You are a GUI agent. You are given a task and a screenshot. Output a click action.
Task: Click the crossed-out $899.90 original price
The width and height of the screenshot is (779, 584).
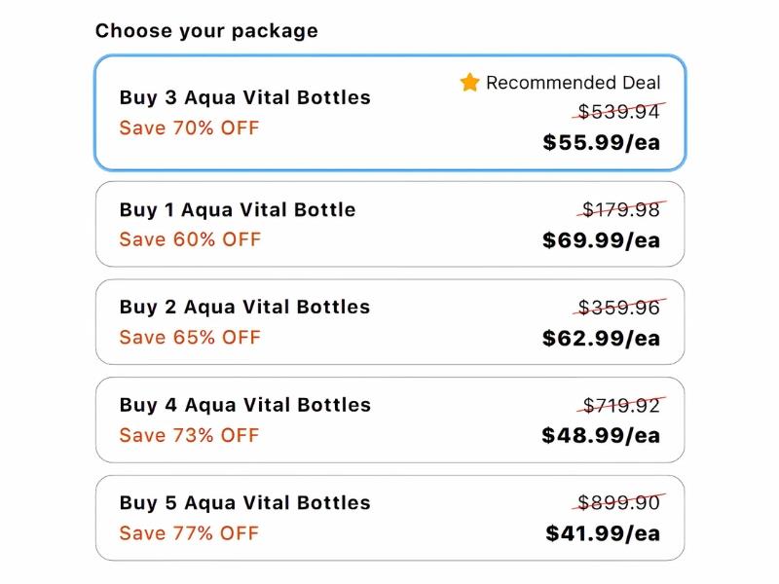619,503
